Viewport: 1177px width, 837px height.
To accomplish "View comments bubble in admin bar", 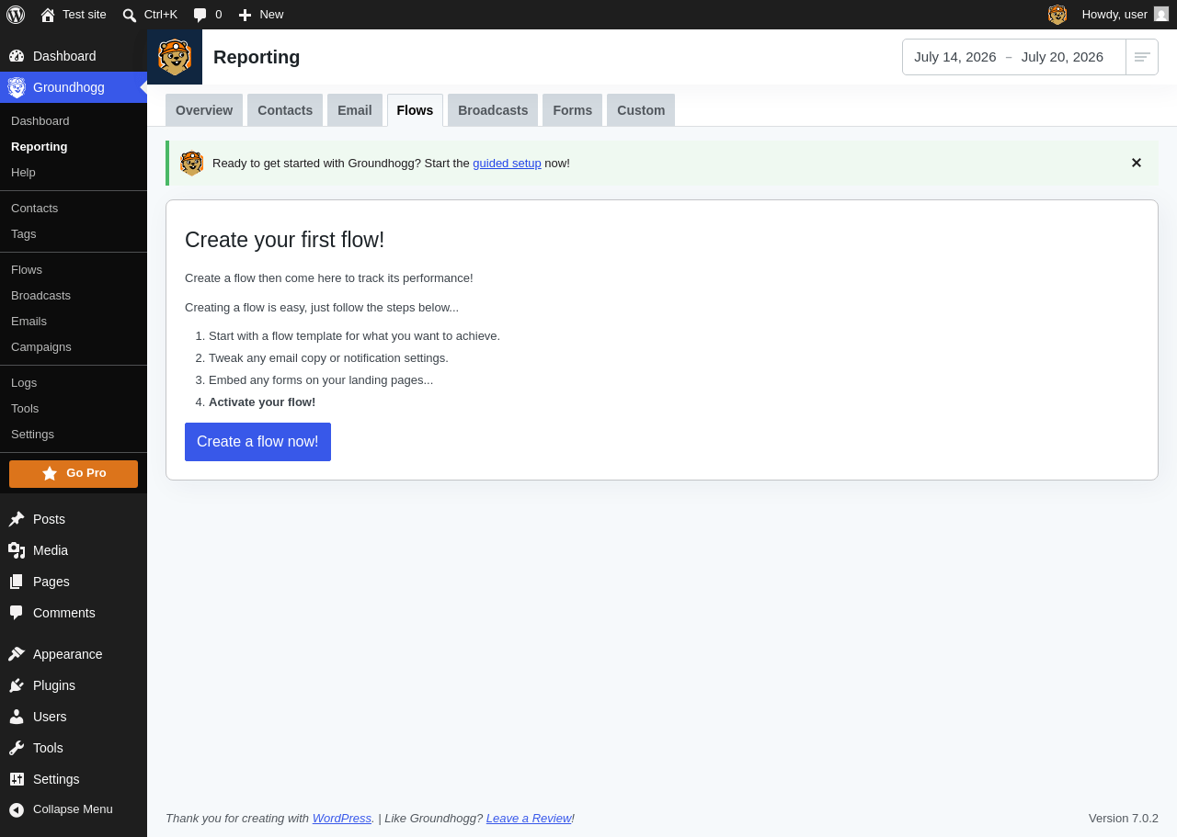I will pos(208,15).
